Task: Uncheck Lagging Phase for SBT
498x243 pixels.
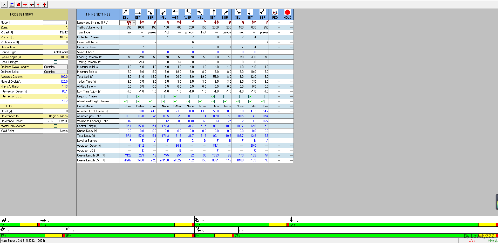Action: 250,96
